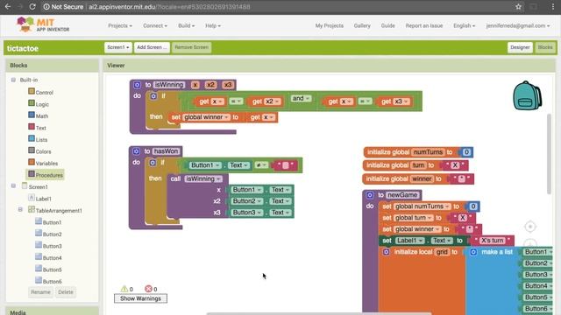Click the numTurns value 0 block
This screenshot has height=315, width=561.
pos(466,152)
